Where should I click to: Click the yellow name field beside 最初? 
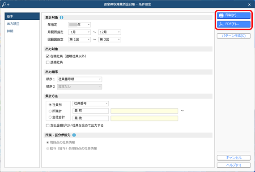(x=144, y=111)
